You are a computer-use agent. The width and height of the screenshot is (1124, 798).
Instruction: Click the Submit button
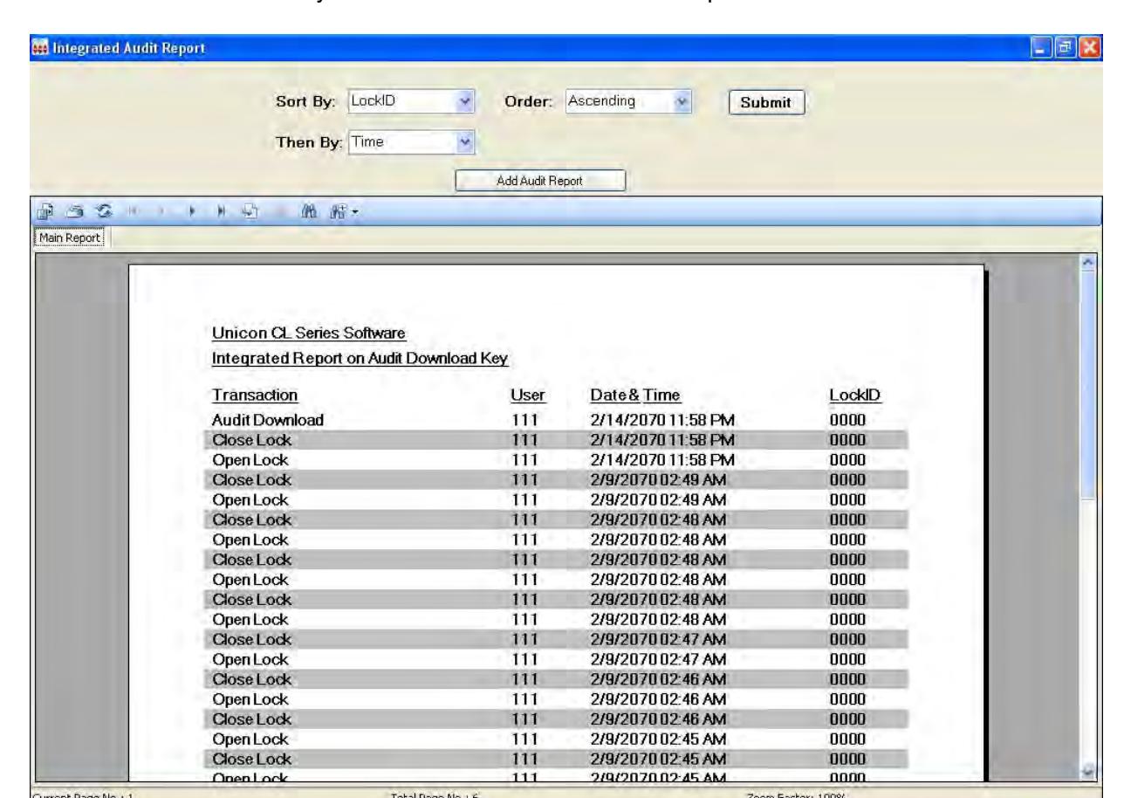tap(765, 103)
